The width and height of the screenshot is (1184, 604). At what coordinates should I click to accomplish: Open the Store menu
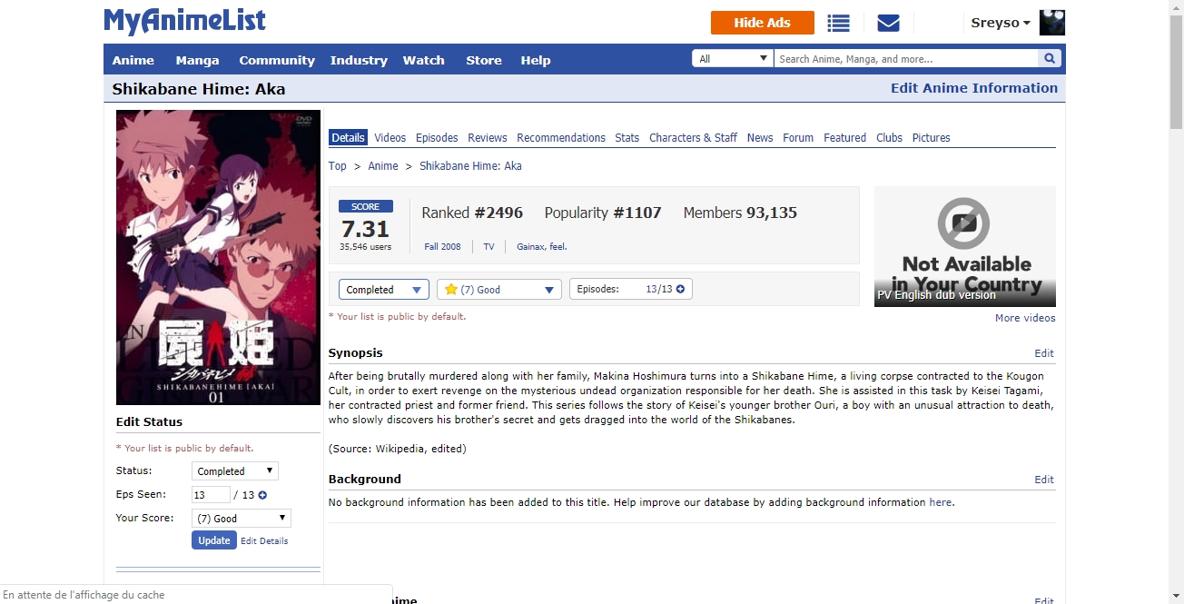pyautogui.click(x=484, y=60)
